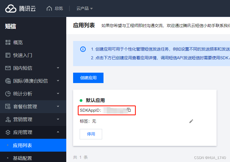Select 应用列表 submenu item
Viewport: 230px width, 162px height.
click(x=33, y=145)
